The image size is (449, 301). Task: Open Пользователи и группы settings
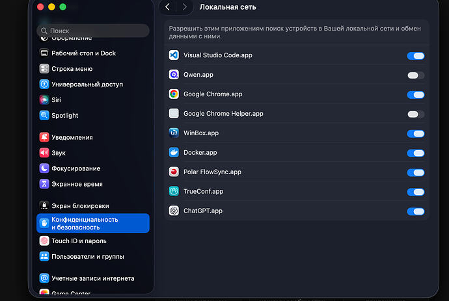point(93,256)
